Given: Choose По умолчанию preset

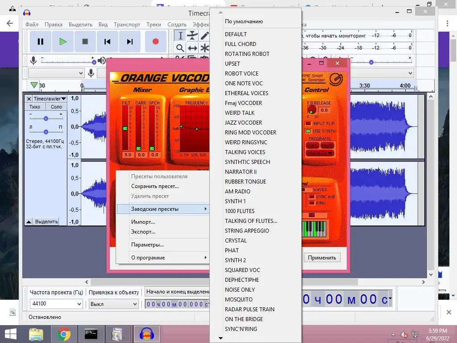Looking at the screenshot, I should click(244, 21).
